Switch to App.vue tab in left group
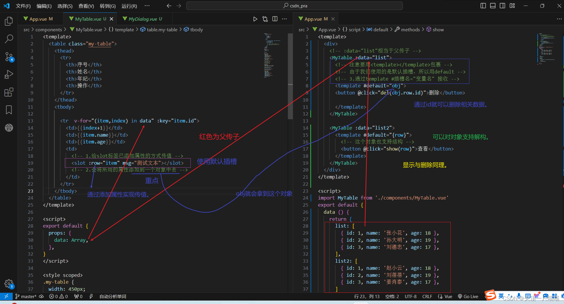Screen dimensions: 564x304 [41, 19]
